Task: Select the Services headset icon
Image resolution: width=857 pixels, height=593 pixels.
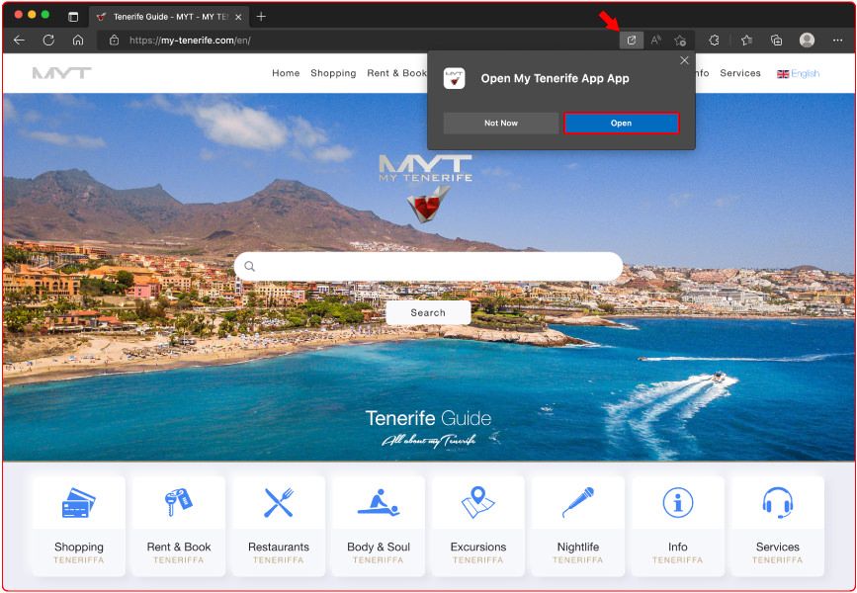Action: [777, 504]
